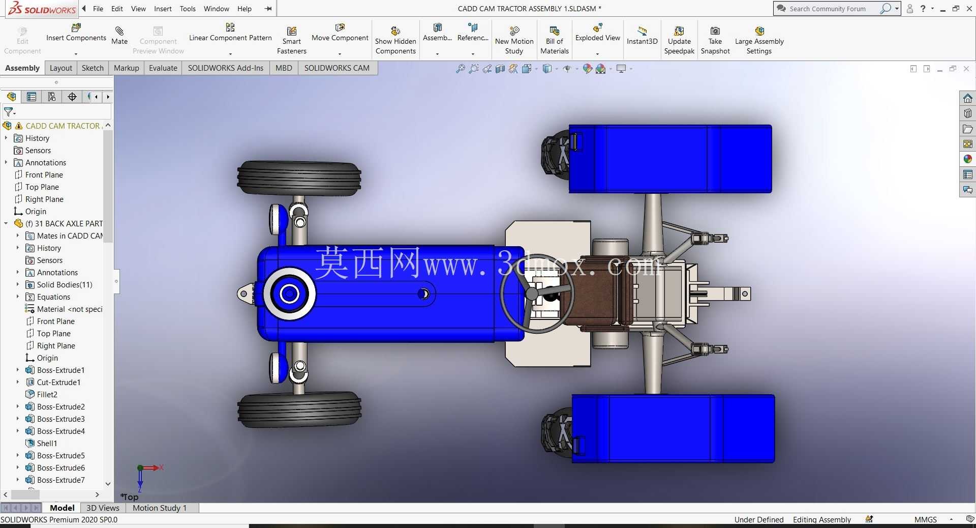Toggle Instant3D mode
Viewport: 976px width, 528px height.
click(642, 36)
